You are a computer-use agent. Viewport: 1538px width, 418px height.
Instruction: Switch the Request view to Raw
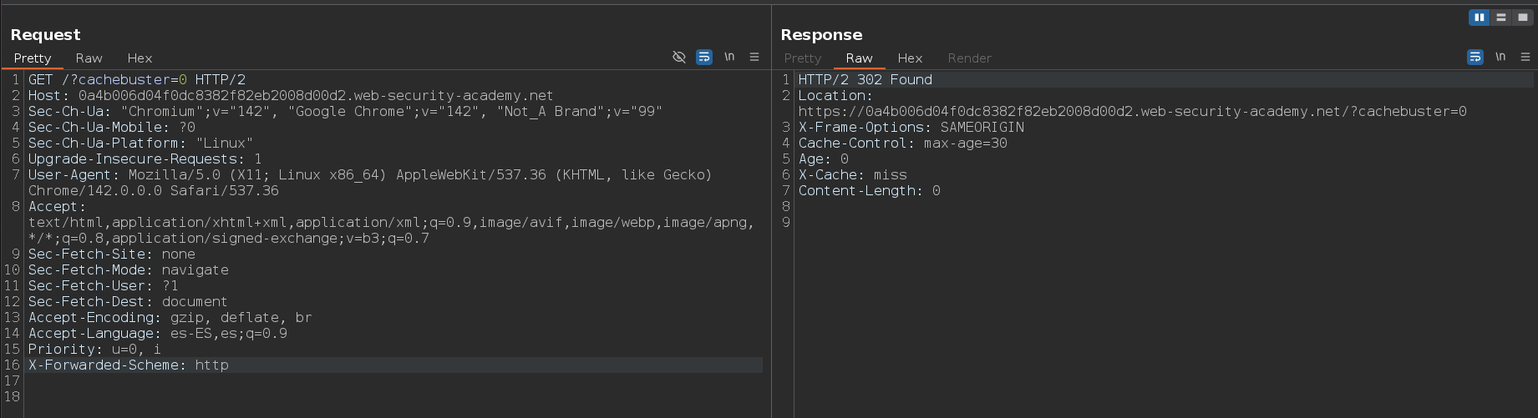coord(89,58)
